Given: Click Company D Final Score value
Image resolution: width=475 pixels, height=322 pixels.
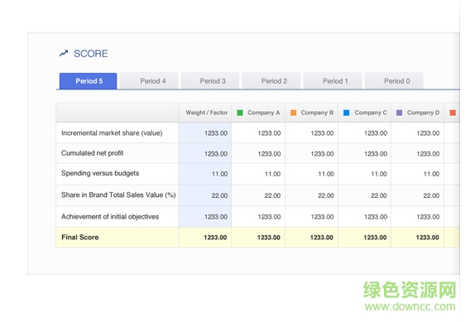Looking at the screenshot, I should pyautogui.click(x=428, y=238).
